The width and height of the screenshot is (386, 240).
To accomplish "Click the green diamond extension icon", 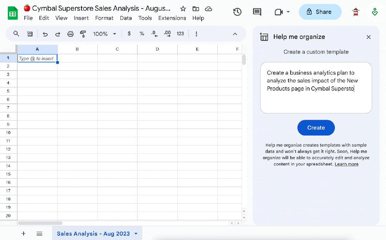I will point(375,12).
